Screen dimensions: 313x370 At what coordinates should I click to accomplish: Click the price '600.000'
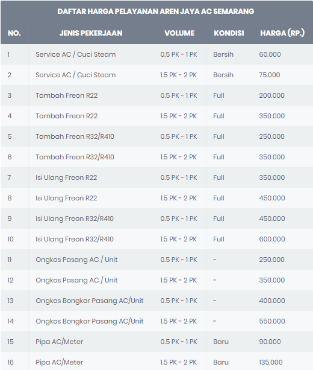(272, 239)
